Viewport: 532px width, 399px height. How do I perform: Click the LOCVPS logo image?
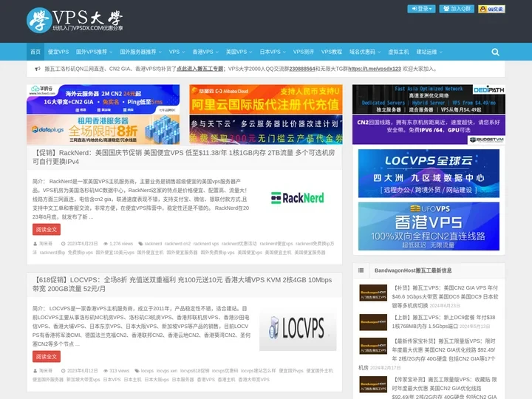tap(298, 329)
